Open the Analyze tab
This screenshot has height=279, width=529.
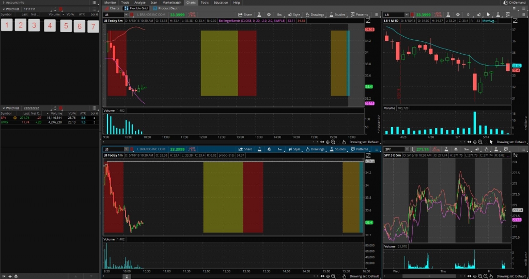pyautogui.click(x=139, y=3)
